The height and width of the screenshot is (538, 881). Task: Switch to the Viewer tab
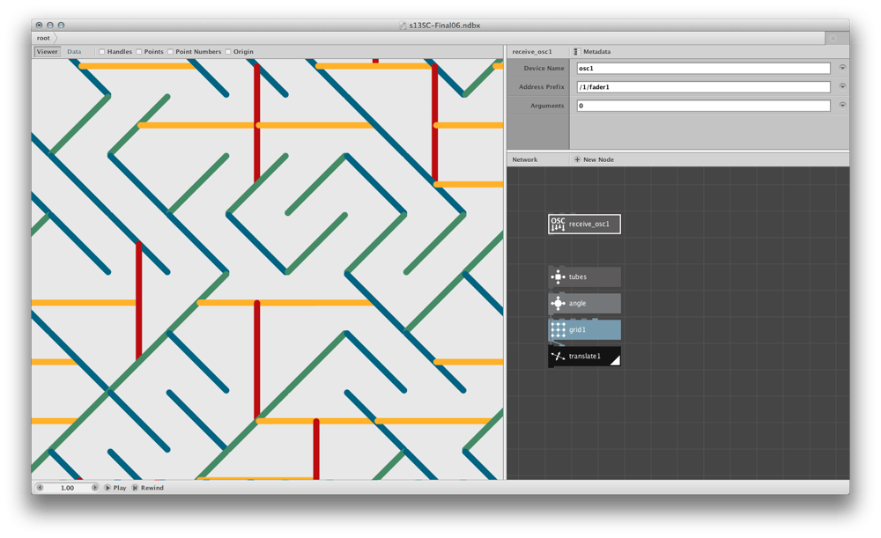point(48,52)
